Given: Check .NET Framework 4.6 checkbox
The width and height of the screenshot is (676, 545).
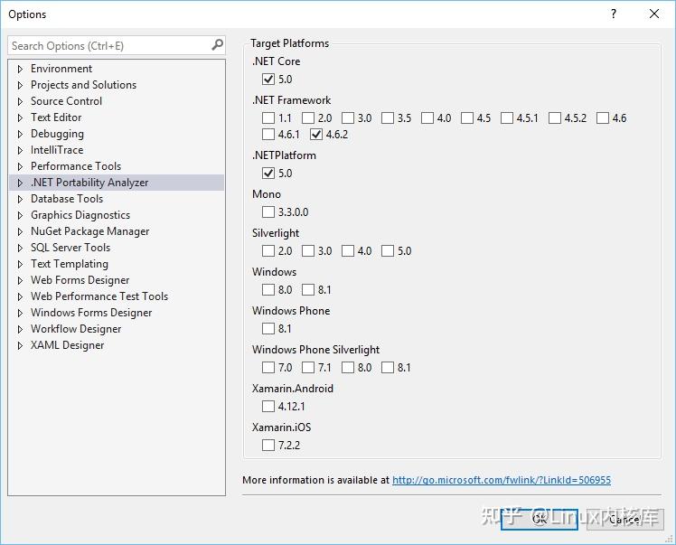Looking at the screenshot, I should [603, 117].
